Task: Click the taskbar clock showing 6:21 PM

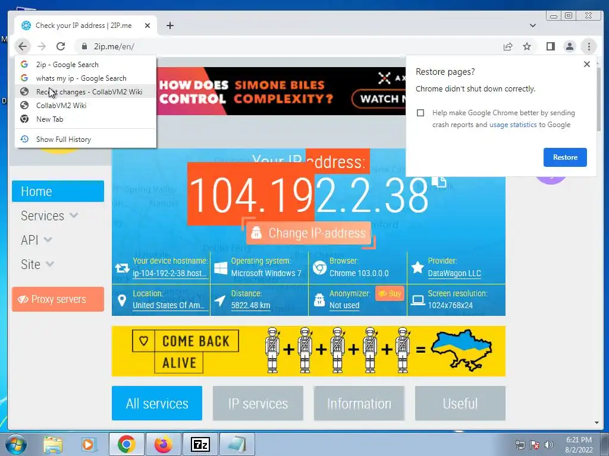Action: pos(579,445)
